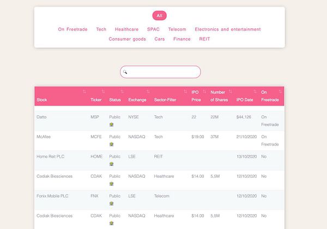This screenshot has height=229, width=327.
Task: Filter by Electronics and entertainment
Action: coord(227,29)
